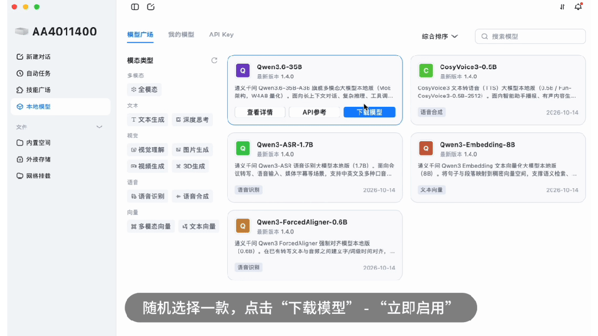Toggle the 视频生成 filter chip
Screen dimensions: 598x336
pos(147,166)
